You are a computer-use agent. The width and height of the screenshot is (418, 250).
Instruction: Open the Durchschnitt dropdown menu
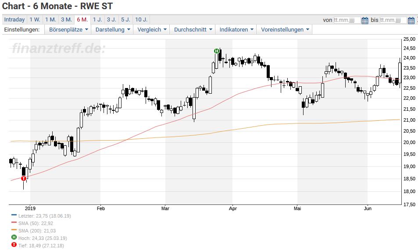[x=193, y=29]
